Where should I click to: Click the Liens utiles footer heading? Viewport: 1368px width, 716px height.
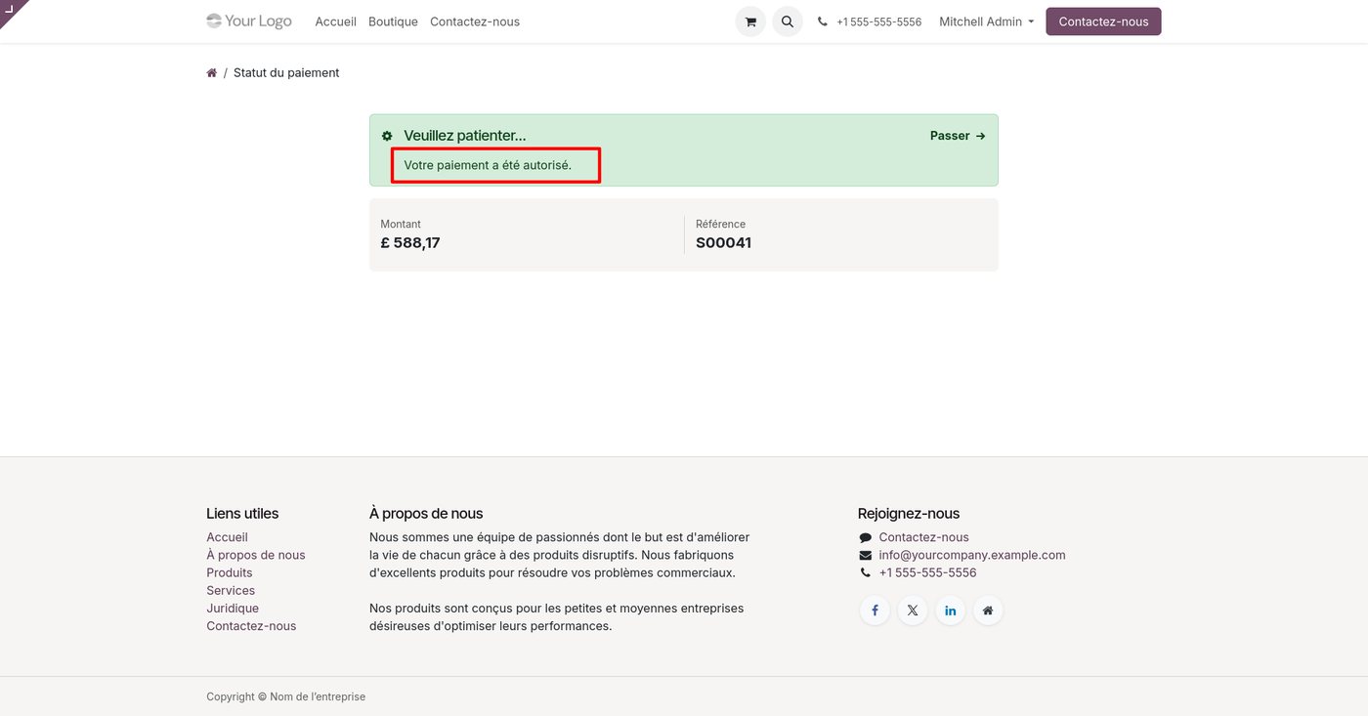coord(242,514)
